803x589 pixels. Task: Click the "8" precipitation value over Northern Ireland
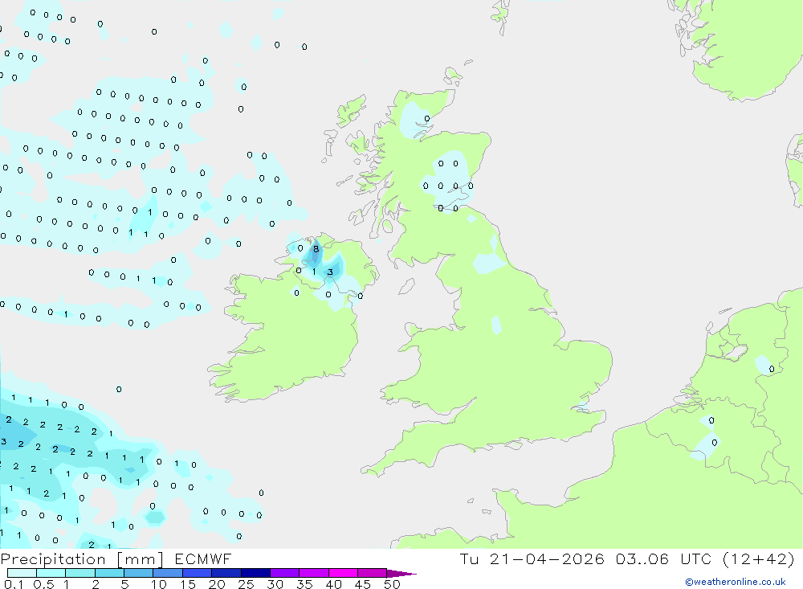(x=316, y=249)
